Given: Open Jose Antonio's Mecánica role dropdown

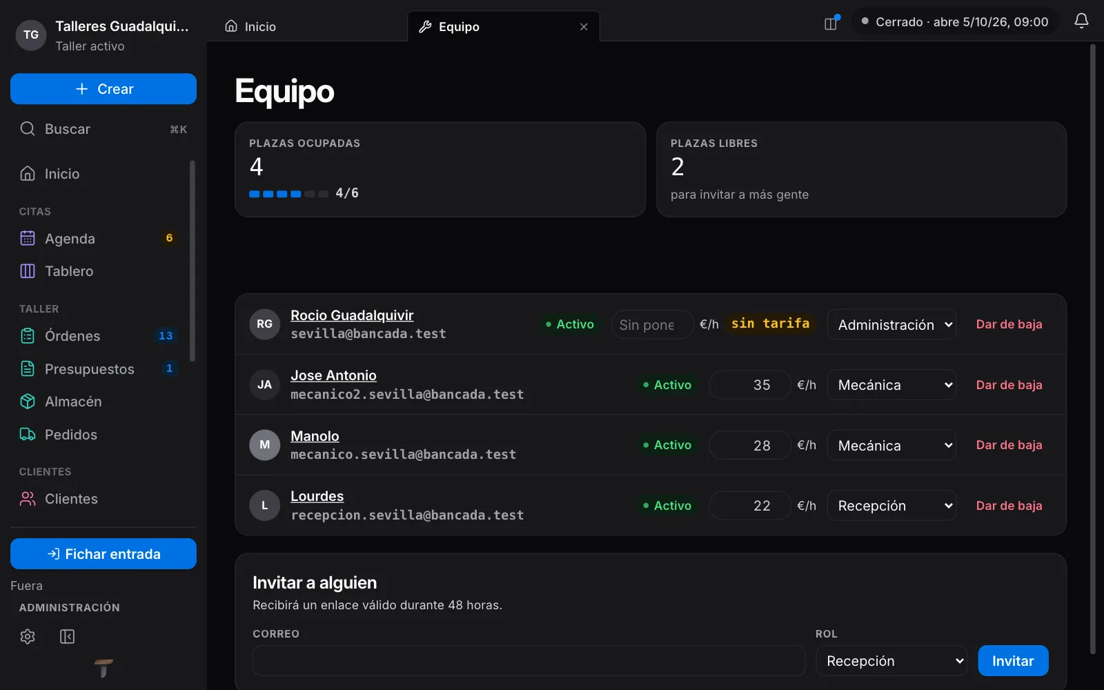Looking at the screenshot, I should coord(891,385).
